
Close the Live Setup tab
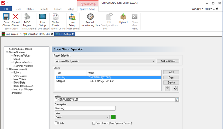pyautogui.click(x=73, y=34)
